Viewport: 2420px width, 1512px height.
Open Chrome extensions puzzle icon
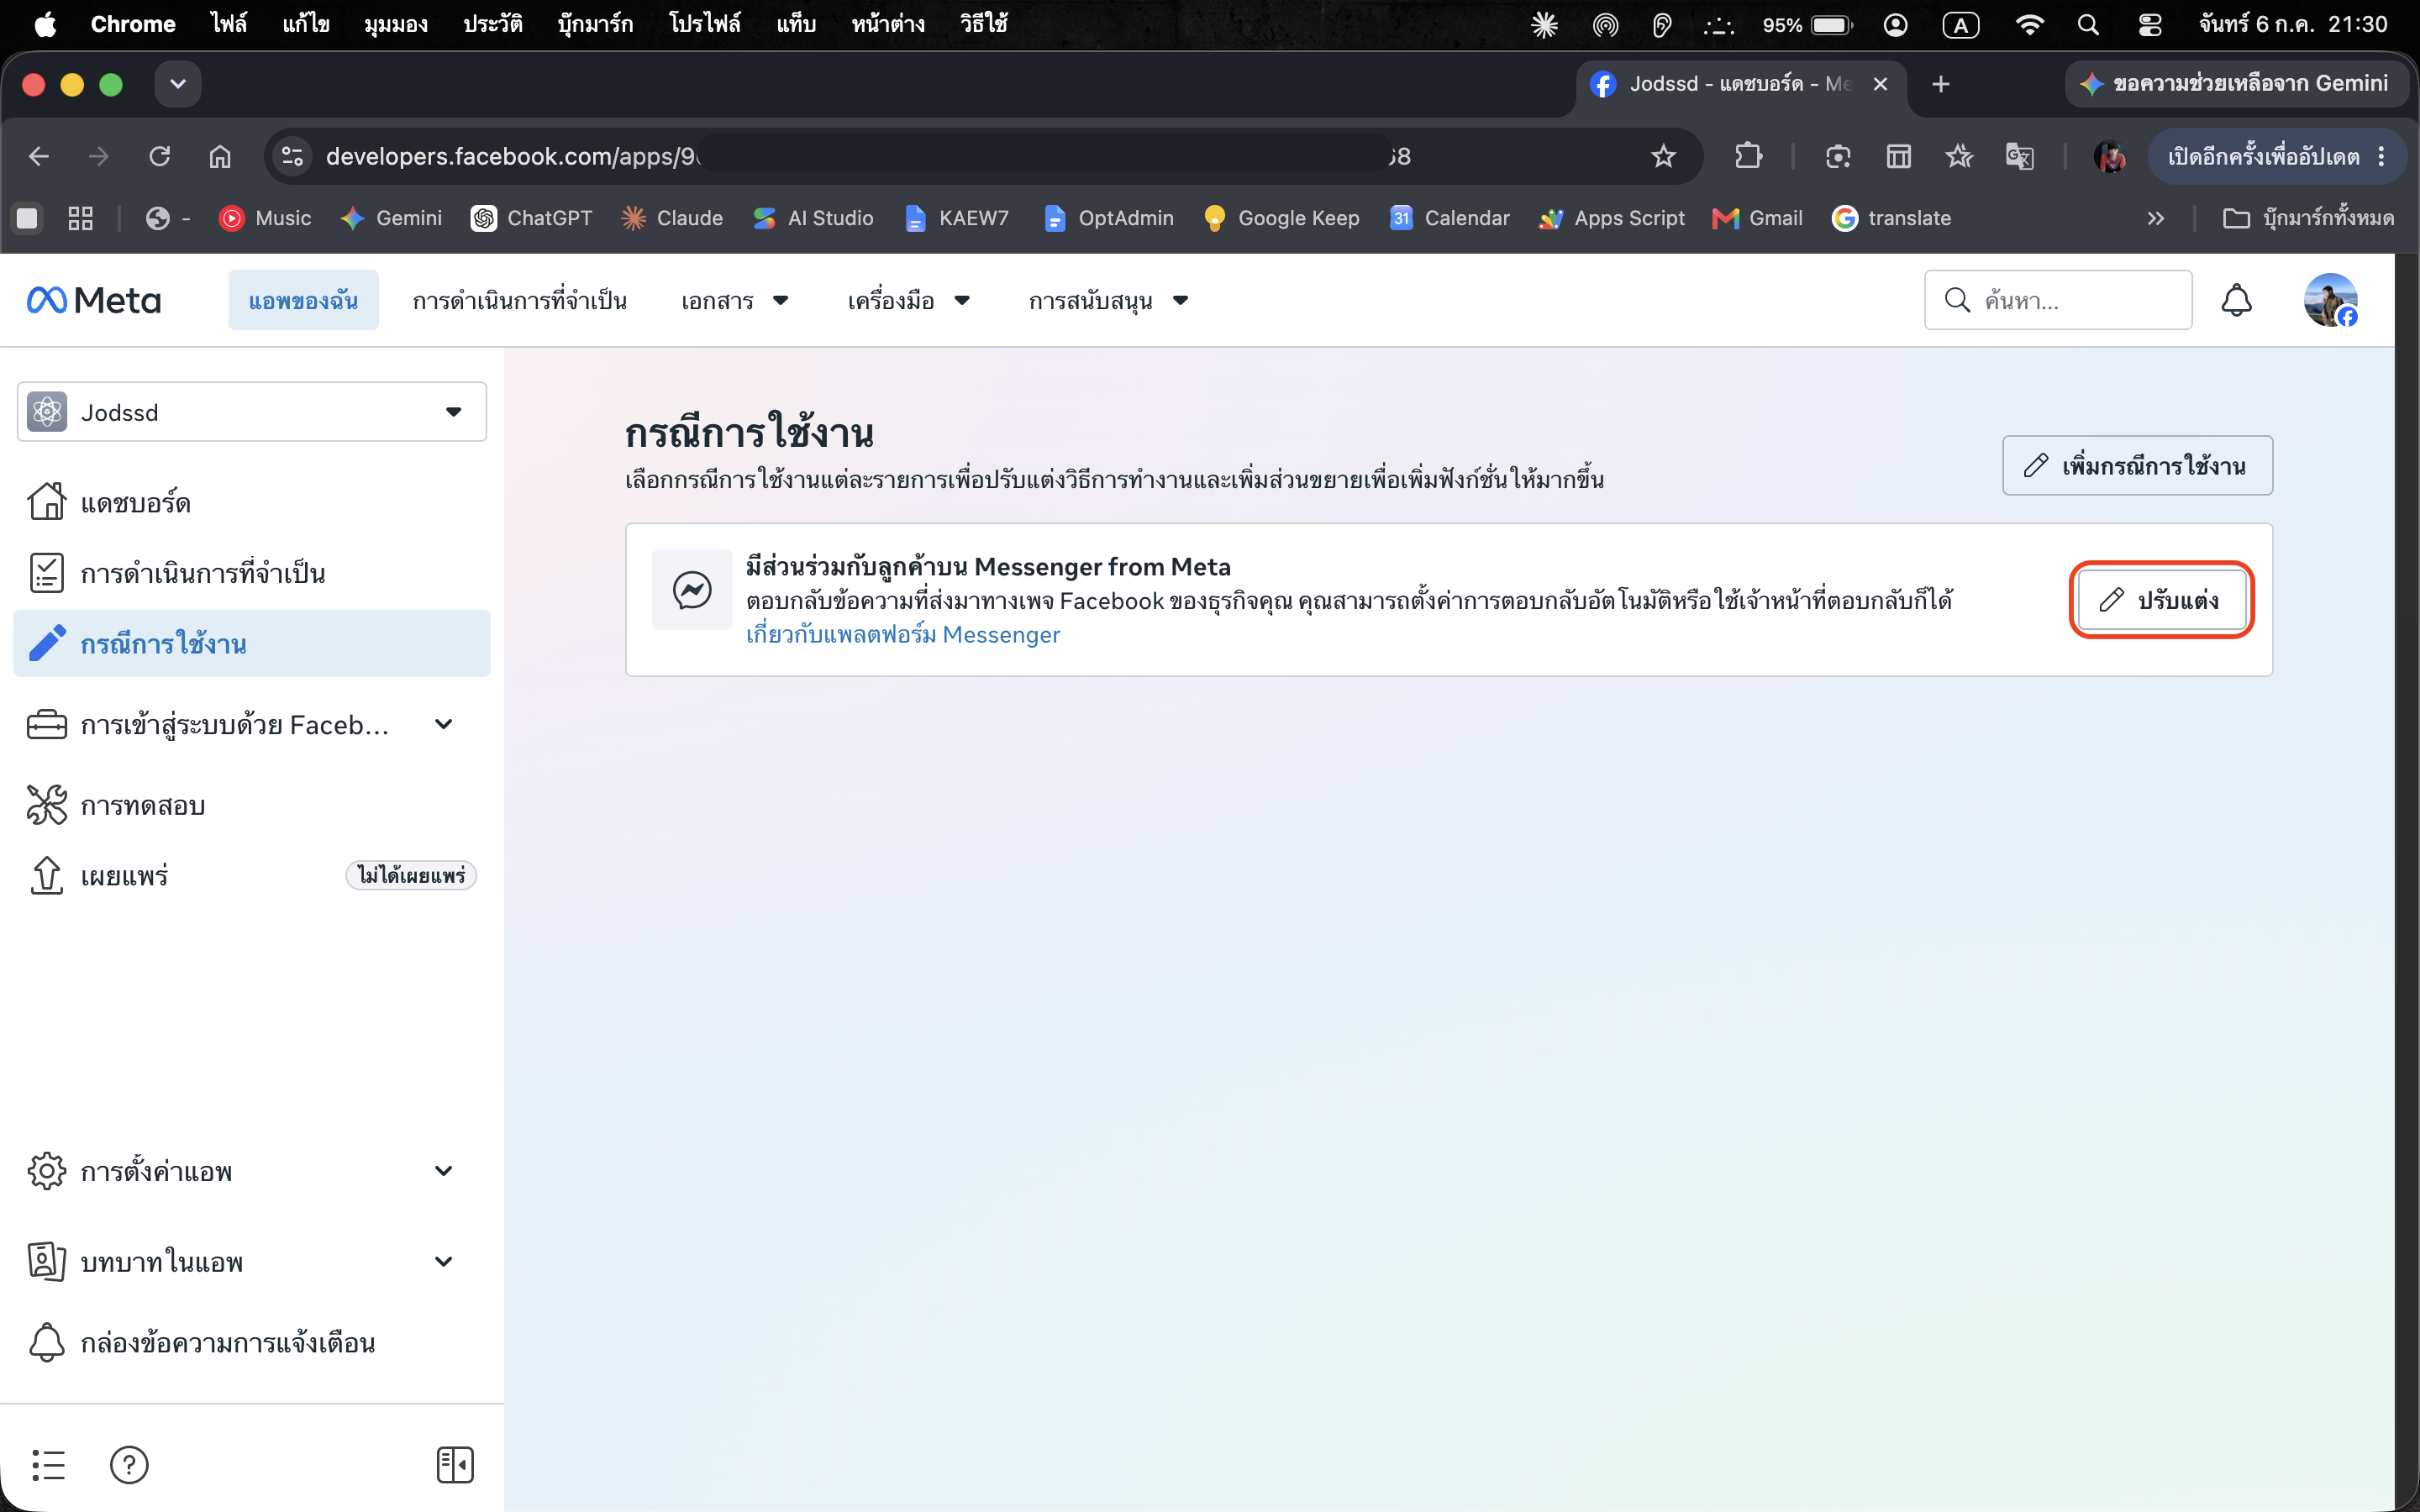coord(1748,156)
